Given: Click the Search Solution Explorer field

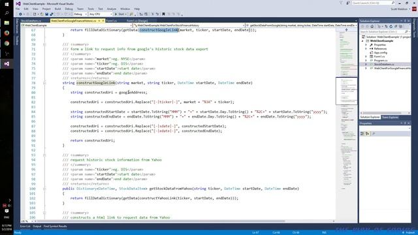Looking at the screenshot, I should tap(385, 32).
